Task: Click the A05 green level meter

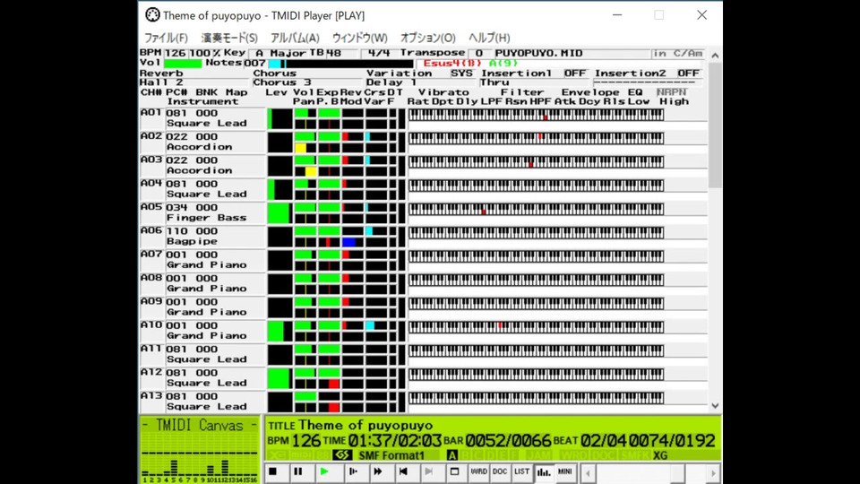Action: click(x=279, y=213)
